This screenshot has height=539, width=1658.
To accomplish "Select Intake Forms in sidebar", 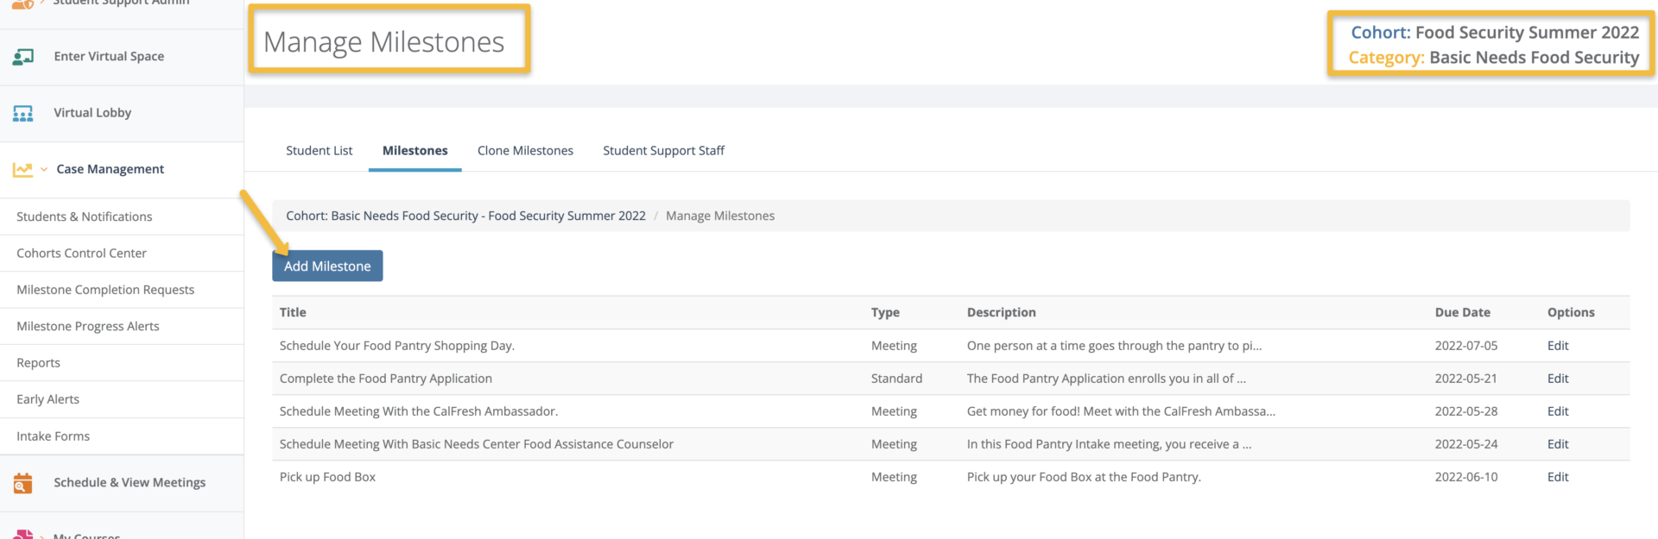I will tap(53, 436).
